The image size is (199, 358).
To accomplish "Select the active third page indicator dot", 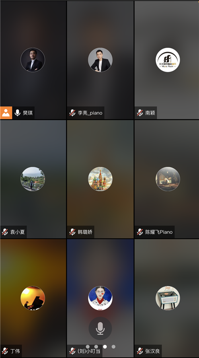I will click(105, 346).
